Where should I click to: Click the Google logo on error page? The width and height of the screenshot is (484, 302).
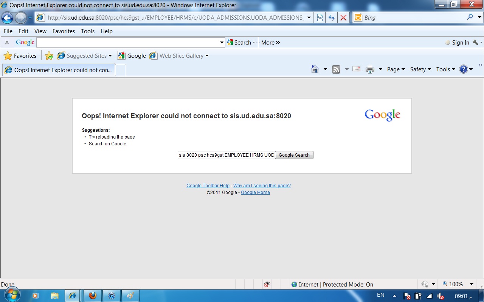(x=382, y=115)
